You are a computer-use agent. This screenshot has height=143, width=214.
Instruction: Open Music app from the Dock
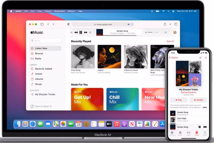point(117,124)
